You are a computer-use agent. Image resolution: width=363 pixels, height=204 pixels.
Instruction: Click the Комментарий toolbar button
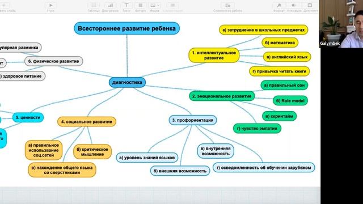pos(172,5)
